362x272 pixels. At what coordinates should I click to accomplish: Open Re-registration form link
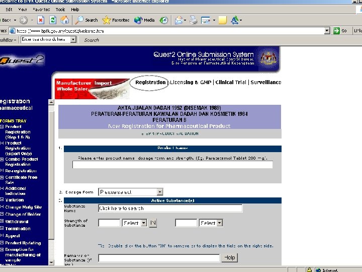pyautogui.click(x=21, y=171)
